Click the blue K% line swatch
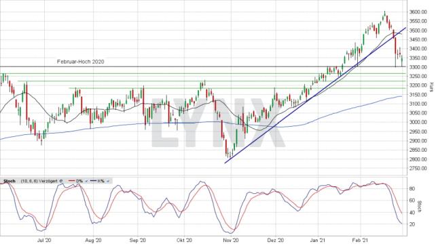 (93, 181)
